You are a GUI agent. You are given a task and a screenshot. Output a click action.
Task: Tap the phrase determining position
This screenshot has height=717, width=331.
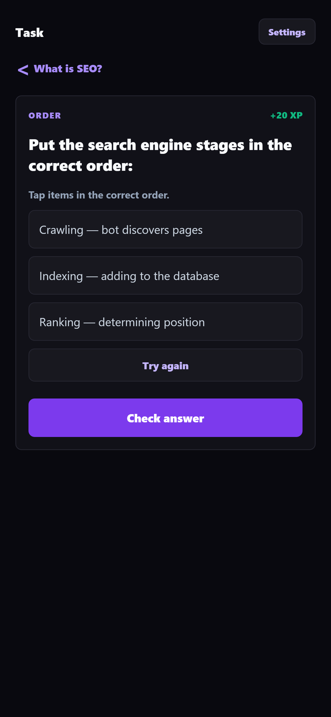(152, 322)
